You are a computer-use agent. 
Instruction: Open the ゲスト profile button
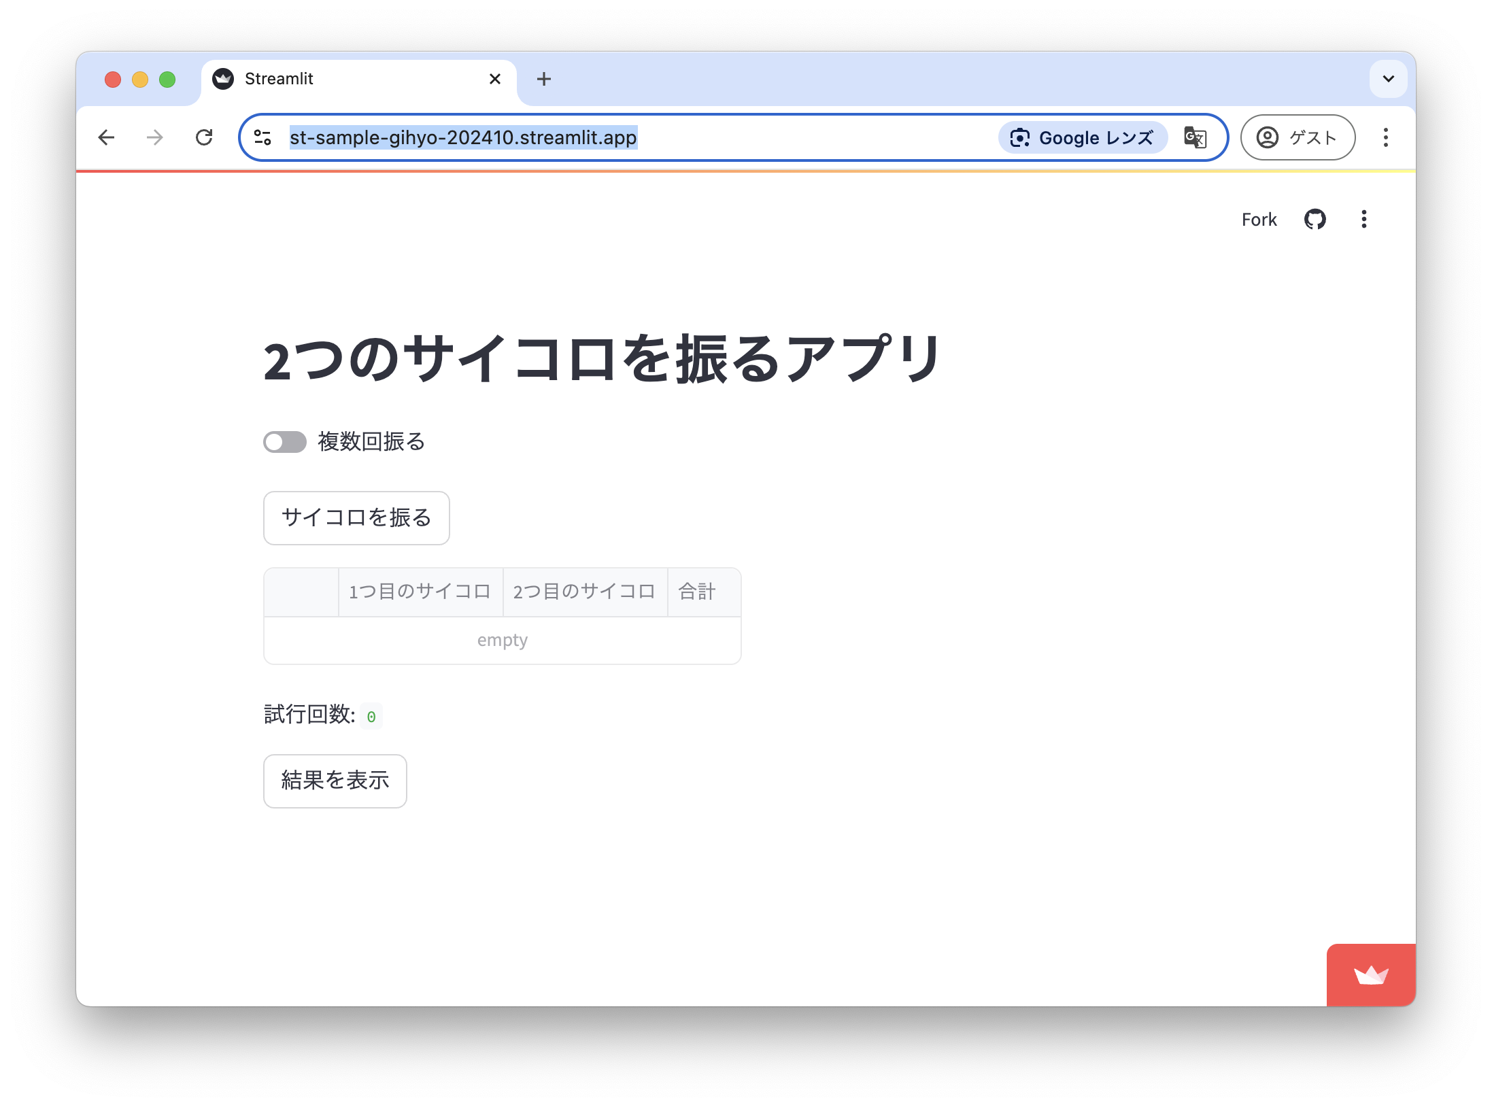[x=1297, y=137]
